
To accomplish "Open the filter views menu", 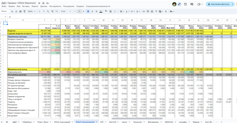I will pyautogui.click(x=161, y=11).
